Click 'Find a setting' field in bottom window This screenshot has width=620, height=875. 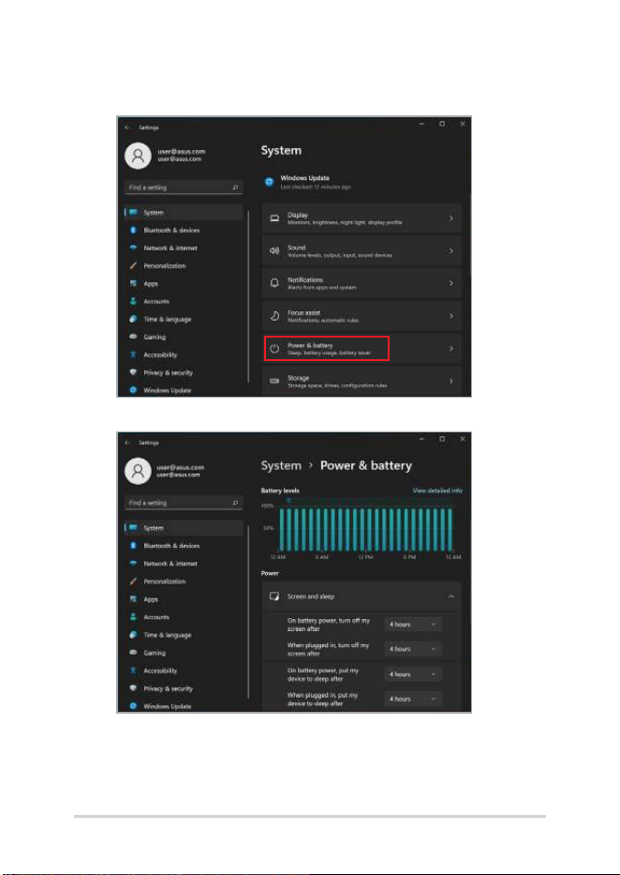184,503
